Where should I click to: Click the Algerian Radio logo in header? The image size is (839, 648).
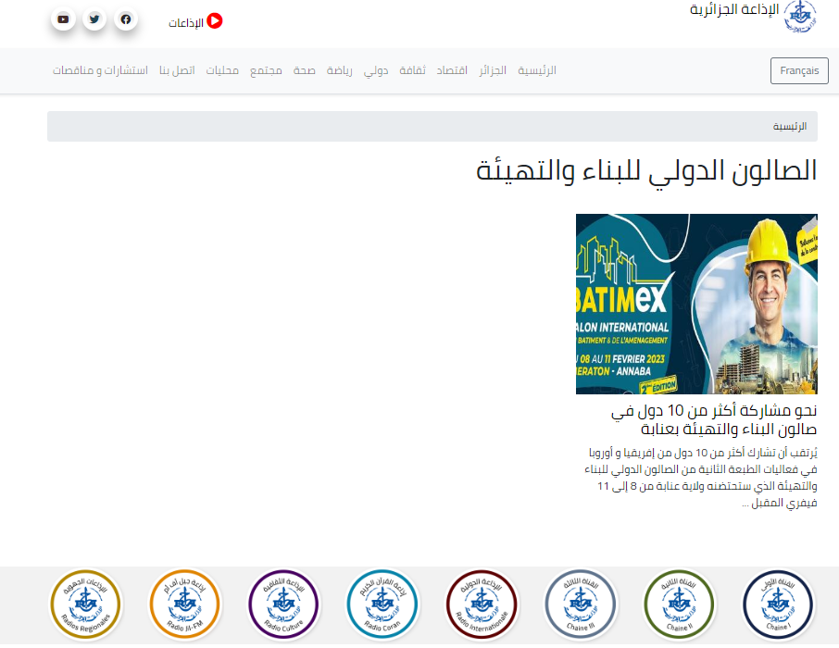[800, 17]
